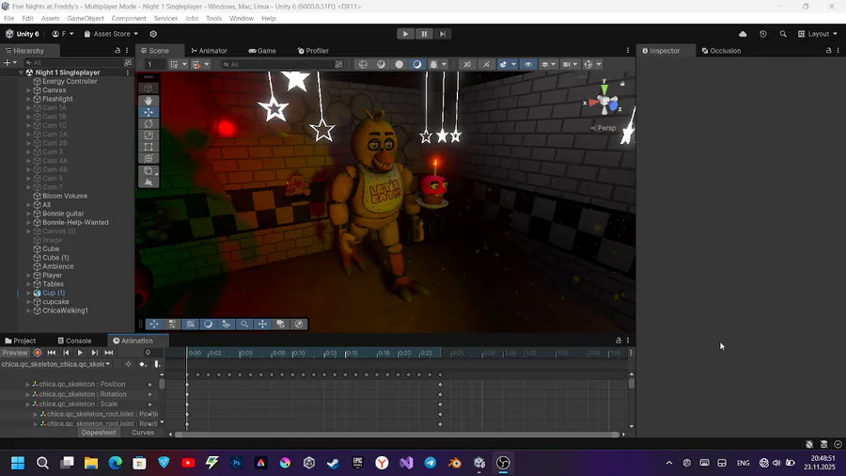Open the account F dropdown
846x476 pixels.
click(x=63, y=34)
